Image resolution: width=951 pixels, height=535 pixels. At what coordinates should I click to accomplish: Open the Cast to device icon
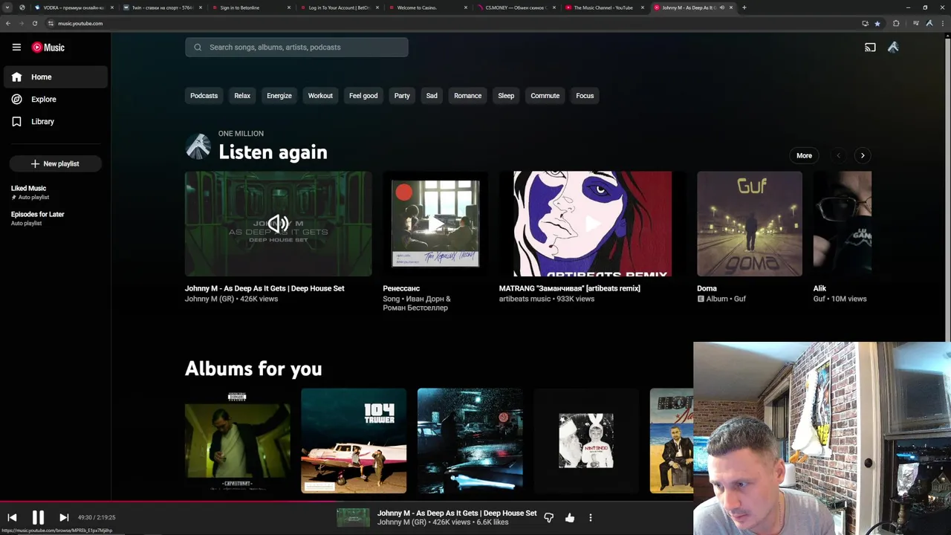(870, 47)
